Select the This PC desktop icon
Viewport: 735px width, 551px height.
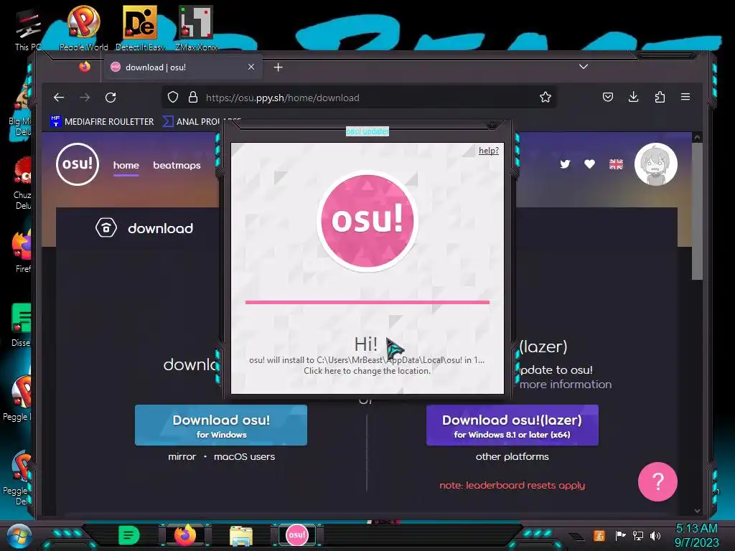(28, 29)
